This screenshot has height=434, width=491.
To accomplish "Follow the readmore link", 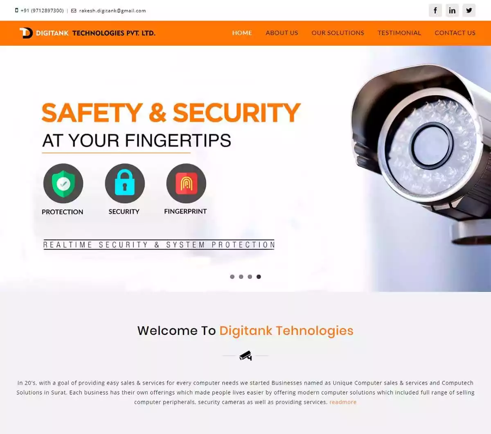I will point(343,402).
